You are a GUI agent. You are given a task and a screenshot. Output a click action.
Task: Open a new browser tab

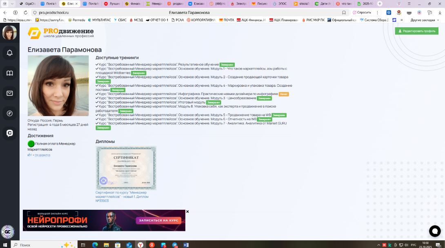point(380,4)
